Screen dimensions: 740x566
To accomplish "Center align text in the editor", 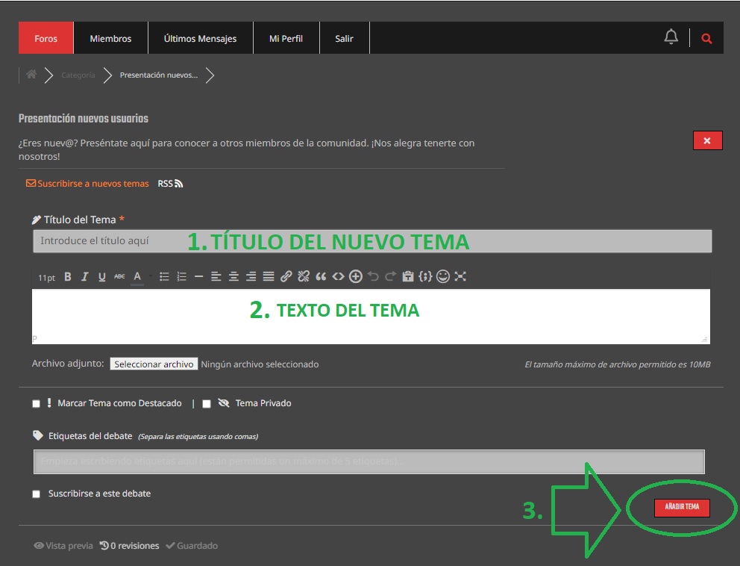I will pyautogui.click(x=233, y=277).
